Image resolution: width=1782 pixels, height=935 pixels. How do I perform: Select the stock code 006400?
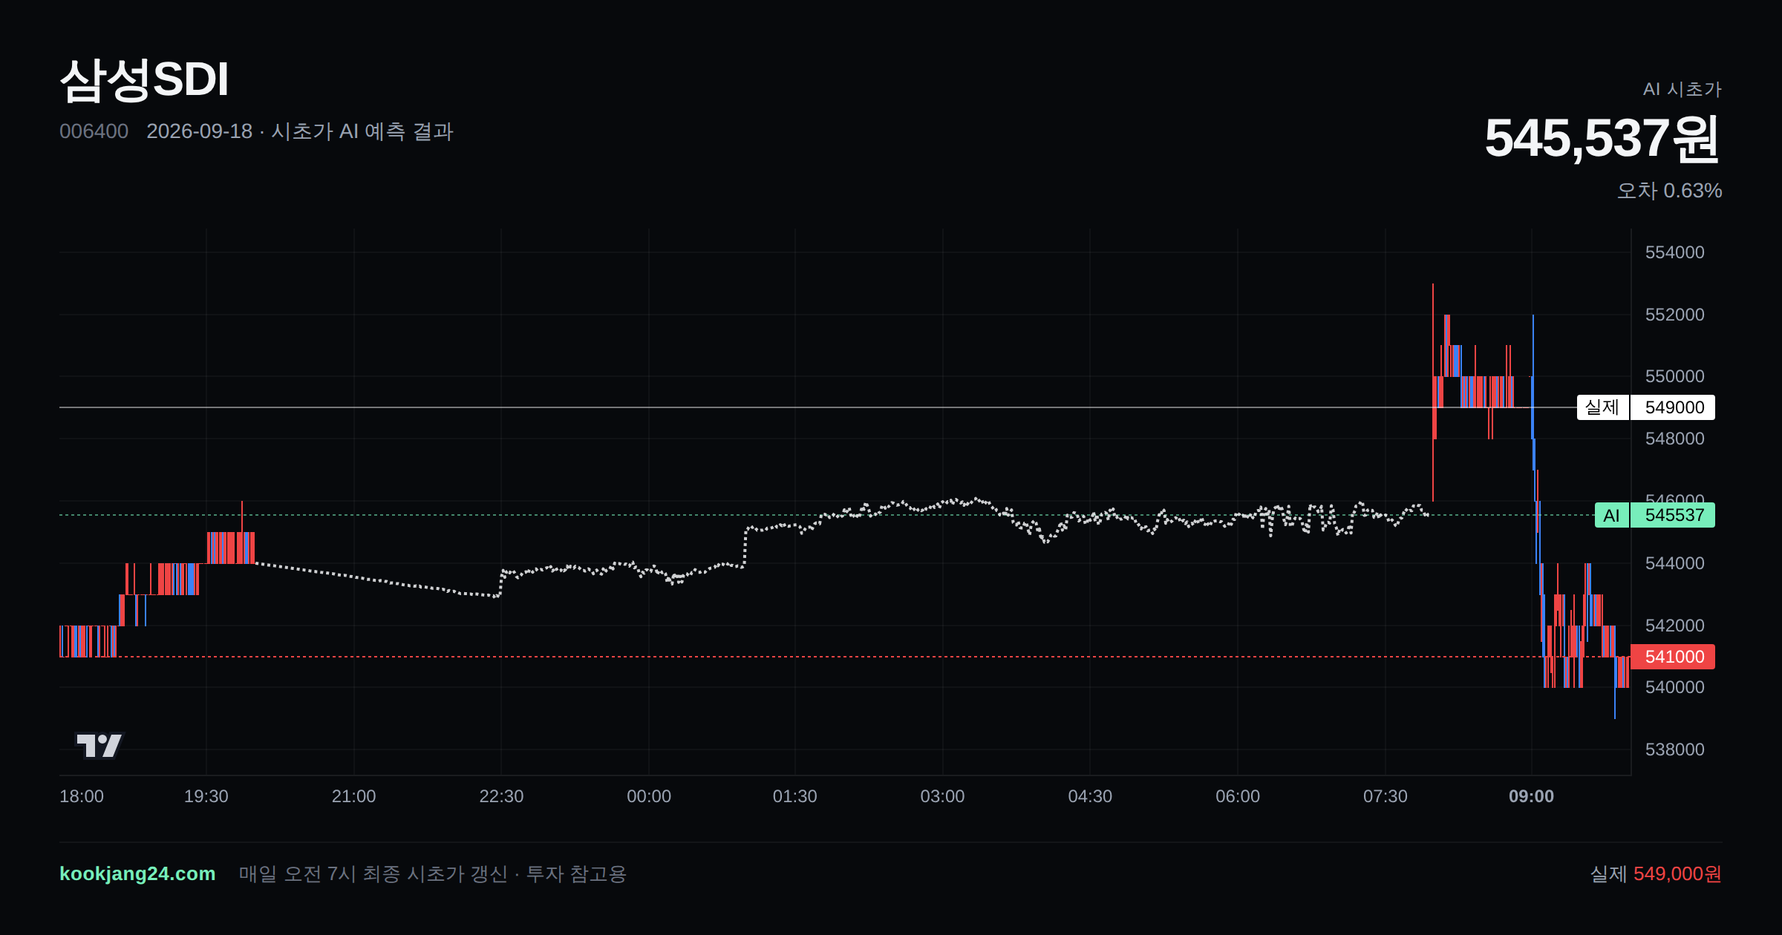coord(94,131)
